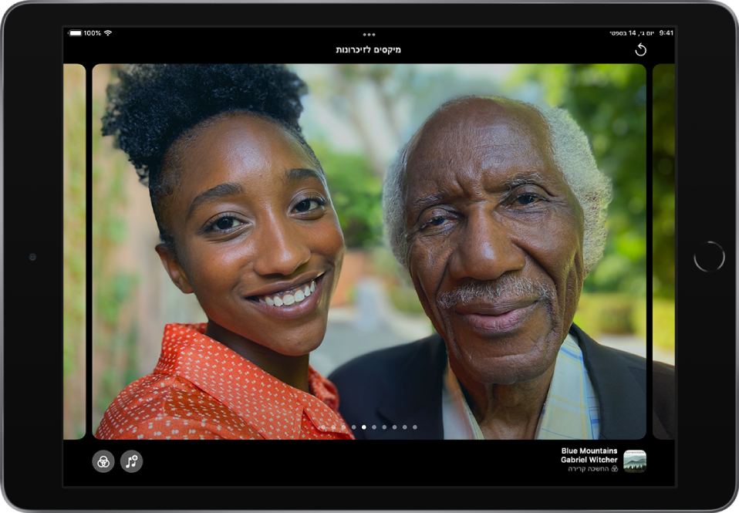Click the iPad Home button
The image size is (739, 513).
pos(710,256)
